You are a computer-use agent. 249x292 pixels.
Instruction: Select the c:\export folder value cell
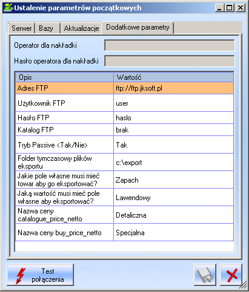[173, 162]
